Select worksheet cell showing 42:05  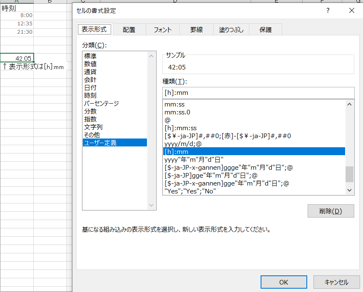pyautogui.click(x=17, y=58)
